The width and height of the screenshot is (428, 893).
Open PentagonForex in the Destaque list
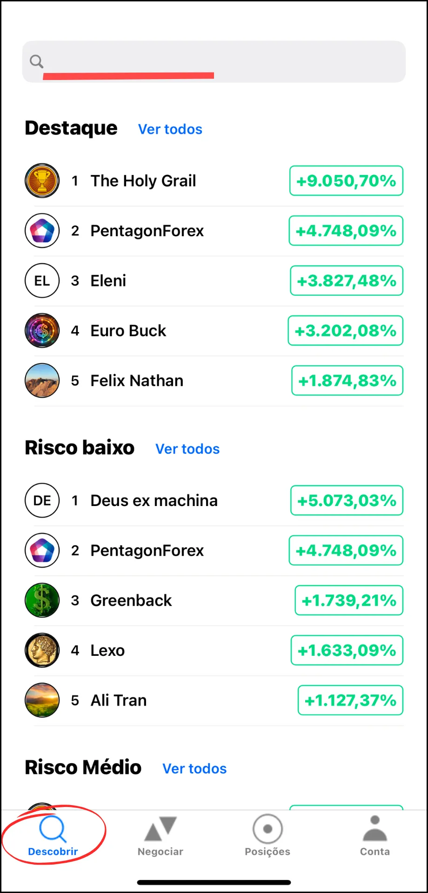coord(214,231)
